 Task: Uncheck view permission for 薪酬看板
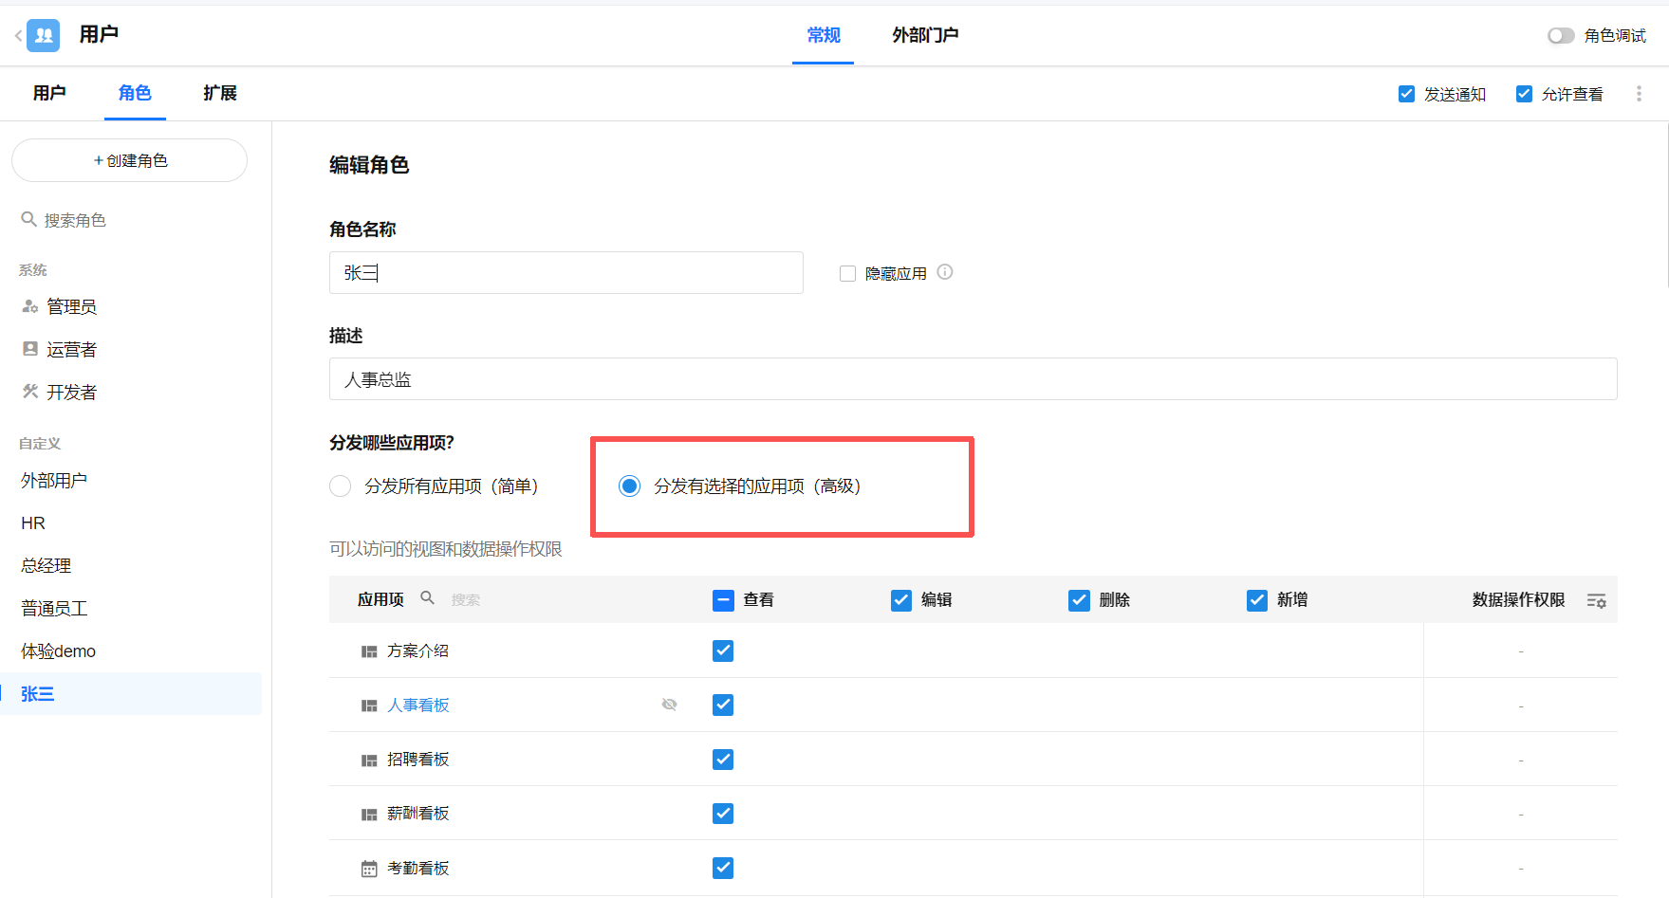(x=723, y=814)
